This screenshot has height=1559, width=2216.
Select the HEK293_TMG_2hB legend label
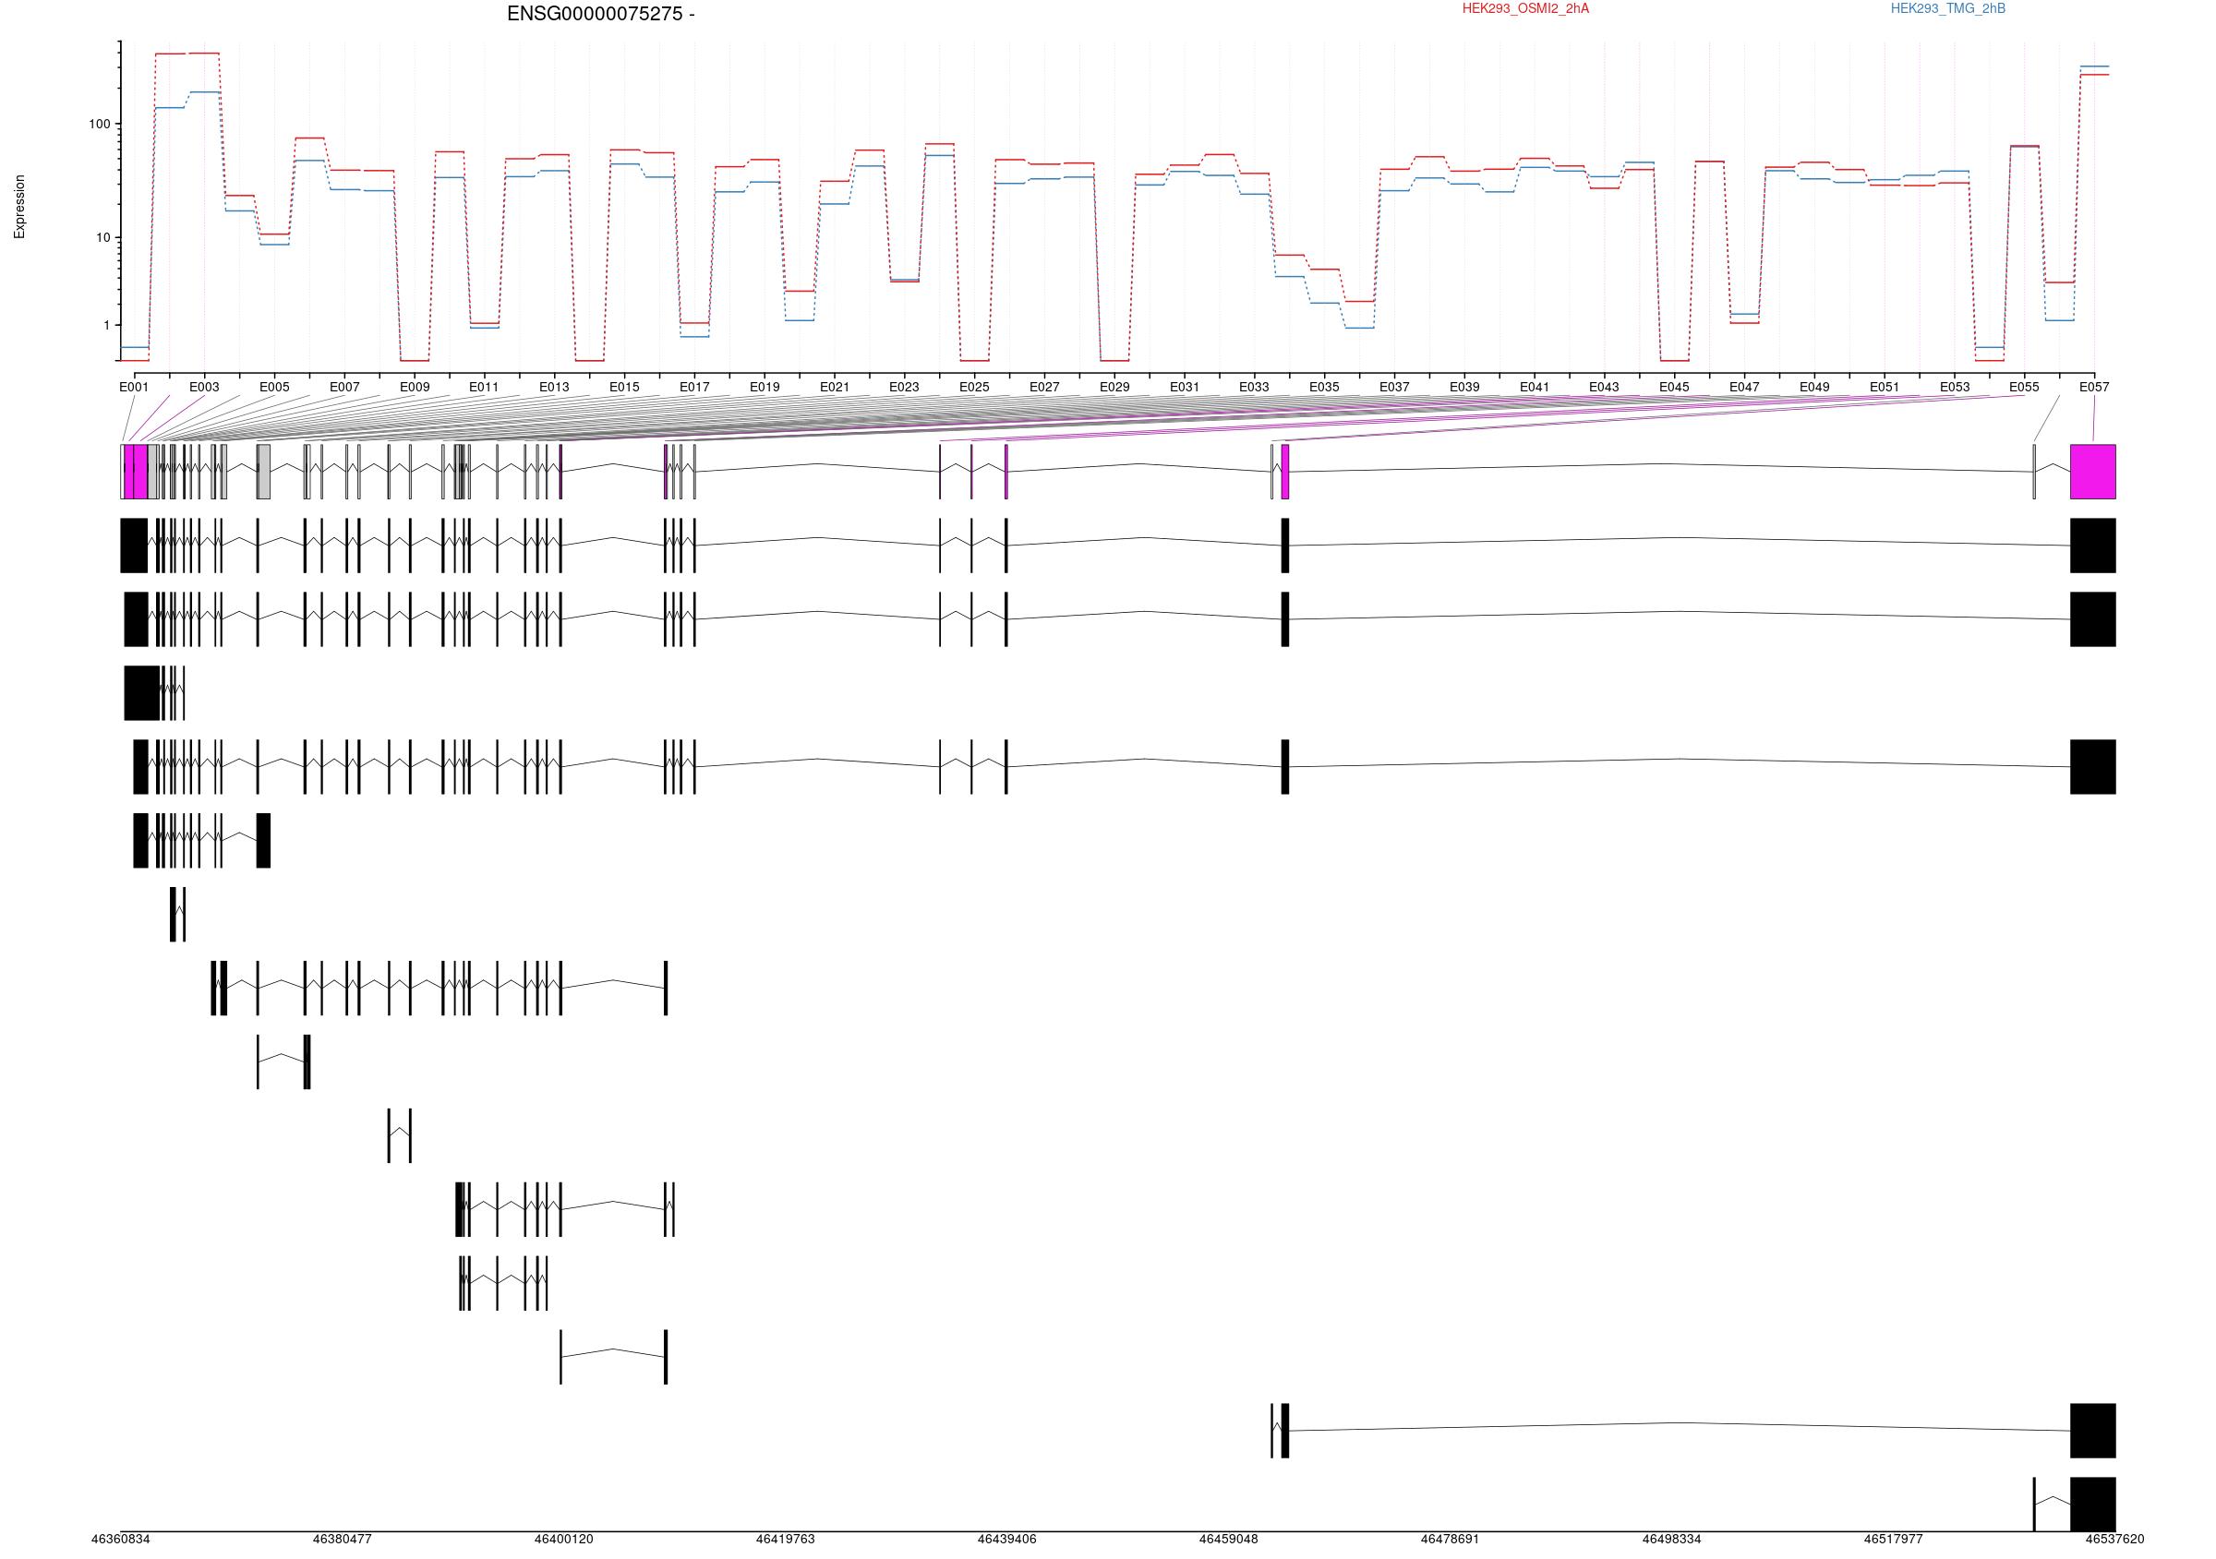1947,8
